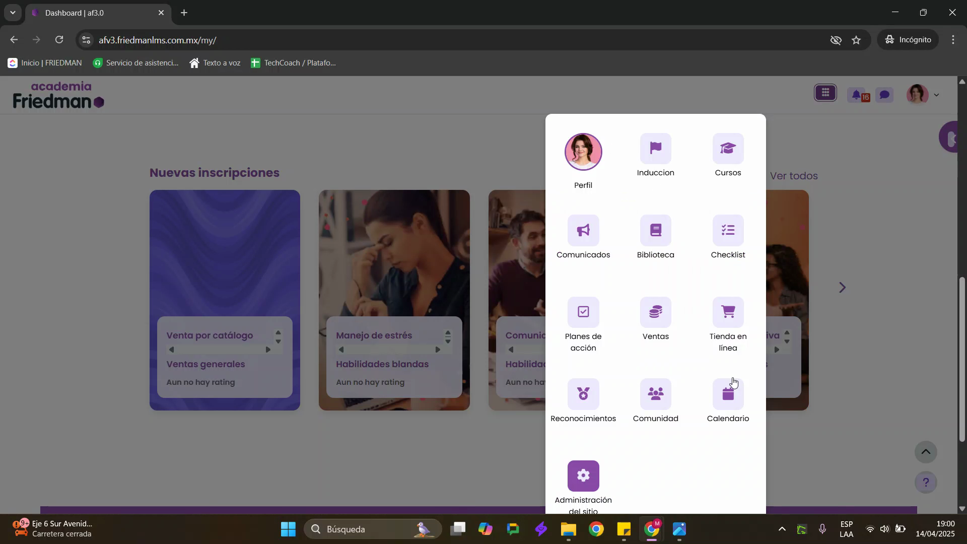Show hidden system tray icons chevron

tap(782, 529)
